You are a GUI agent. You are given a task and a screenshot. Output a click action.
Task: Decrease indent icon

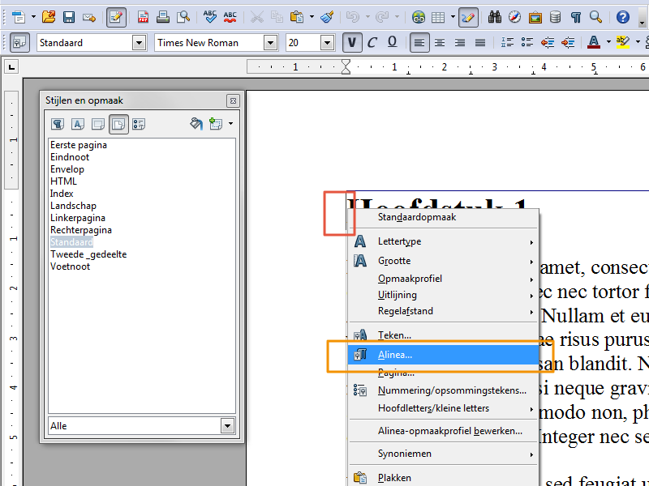[x=548, y=43]
